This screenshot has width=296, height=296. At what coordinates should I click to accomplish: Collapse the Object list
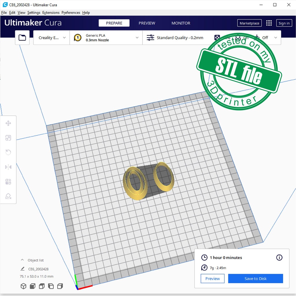click(22, 260)
